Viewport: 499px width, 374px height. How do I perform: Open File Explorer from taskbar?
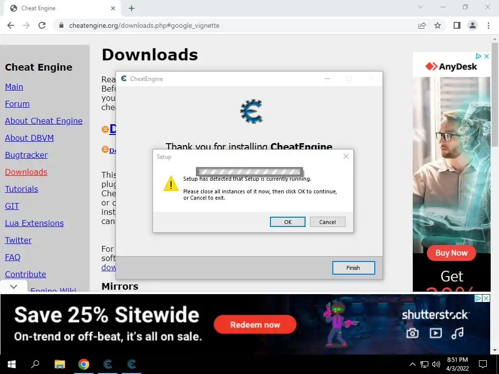[59, 364]
